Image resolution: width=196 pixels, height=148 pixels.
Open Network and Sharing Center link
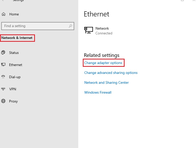(x=107, y=82)
